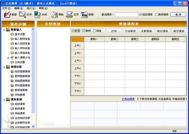This screenshot has height=134, width=189.
Task: Open the 文件(F) menu
Action: pos(6,8)
